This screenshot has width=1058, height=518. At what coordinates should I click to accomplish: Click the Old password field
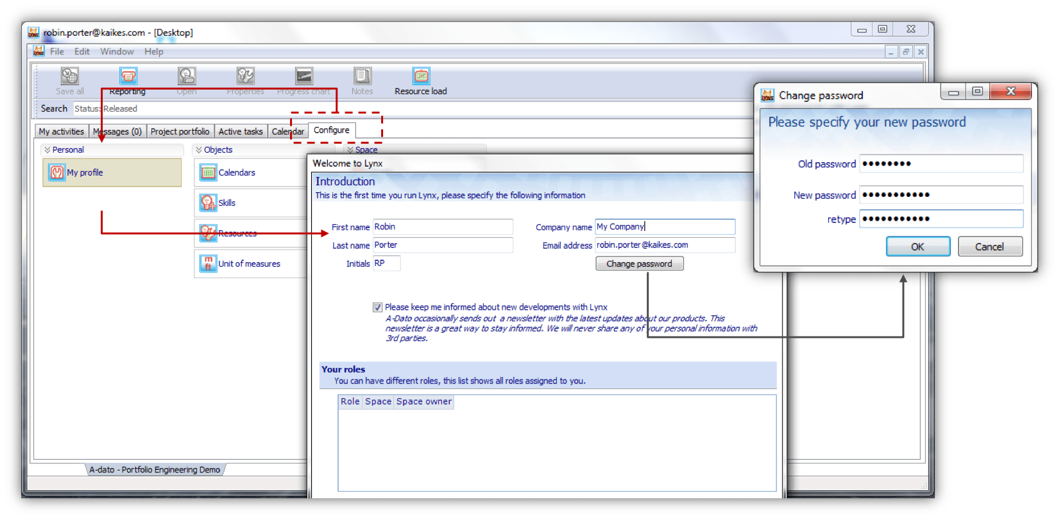(941, 163)
